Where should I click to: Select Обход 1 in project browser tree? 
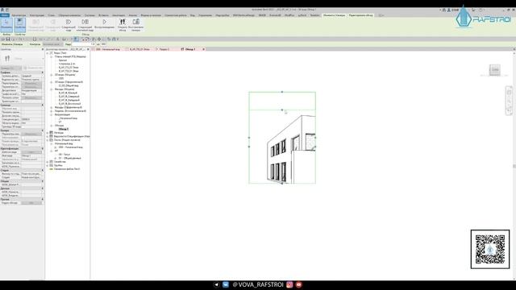(x=63, y=129)
